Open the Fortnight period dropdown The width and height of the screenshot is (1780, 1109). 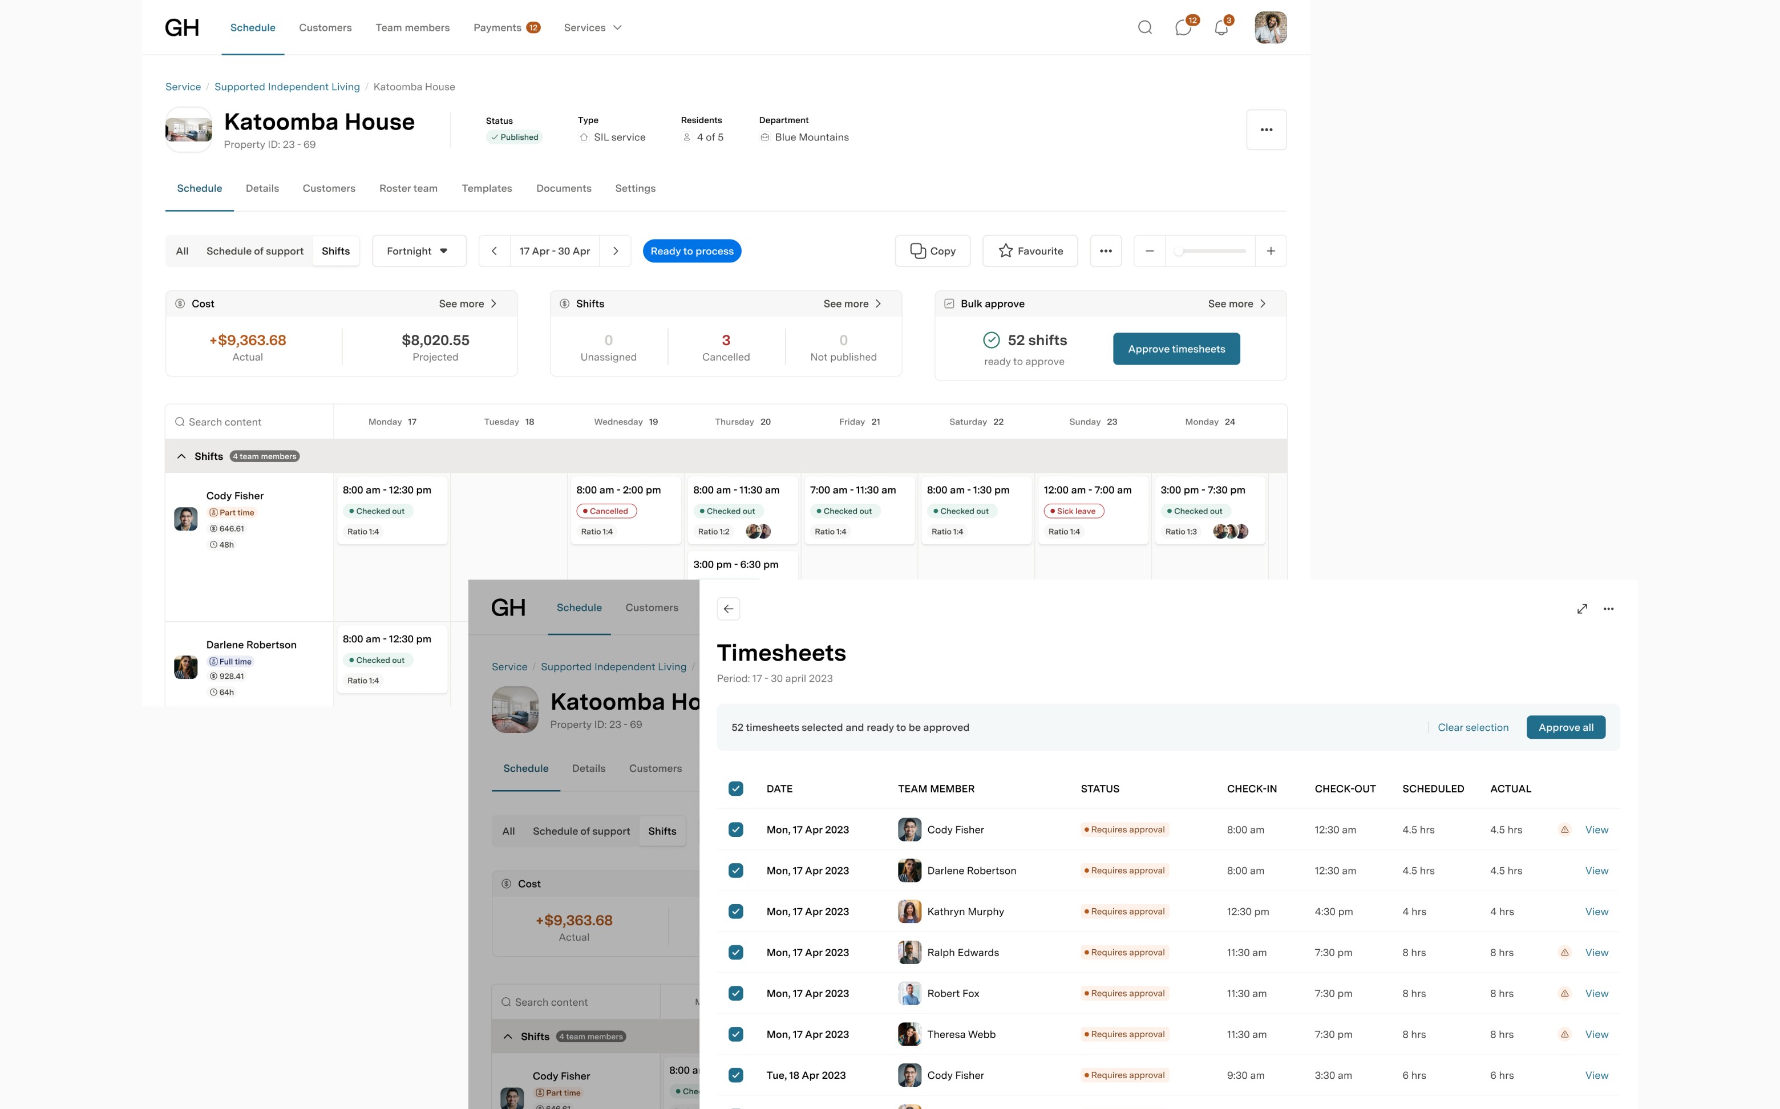pyautogui.click(x=419, y=251)
